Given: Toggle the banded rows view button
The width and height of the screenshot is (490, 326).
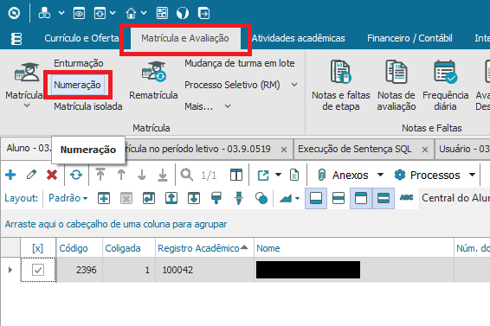Looking at the screenshot, I should pos(384,198).
